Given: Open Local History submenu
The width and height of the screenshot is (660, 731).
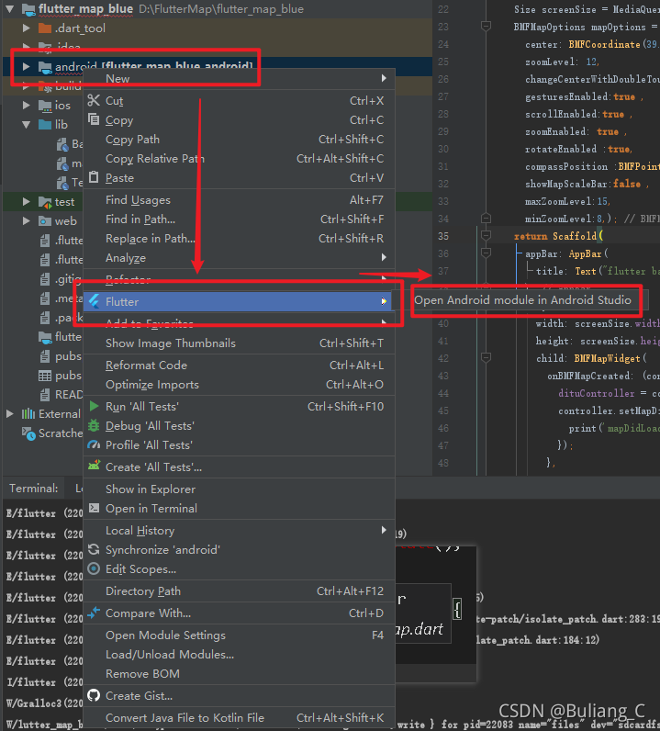Looking at the screenshot, I should [x=239, y=530].
